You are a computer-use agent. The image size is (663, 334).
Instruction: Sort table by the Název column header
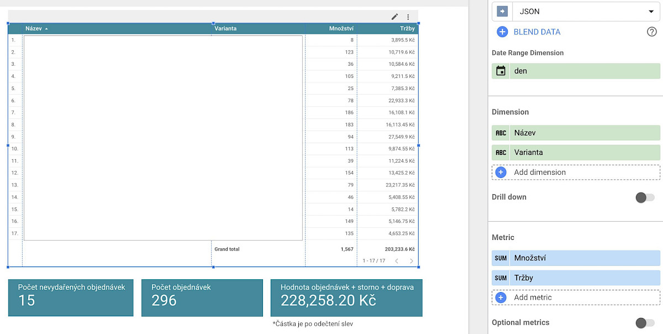(34, 28)
